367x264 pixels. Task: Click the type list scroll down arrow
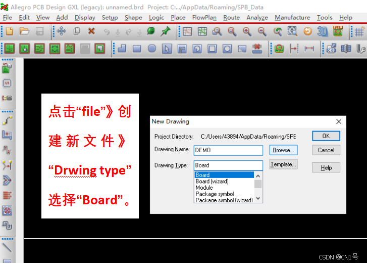pos(258,198)
